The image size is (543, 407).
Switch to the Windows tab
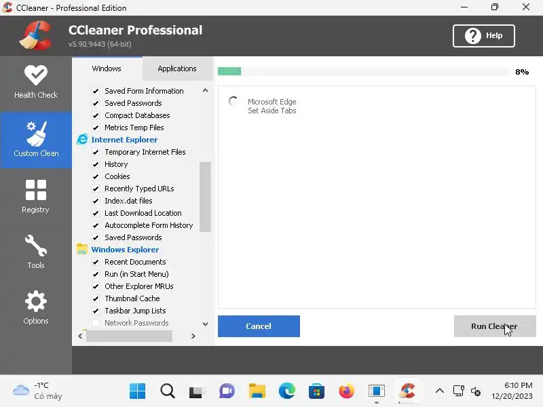tap(107, 69)
